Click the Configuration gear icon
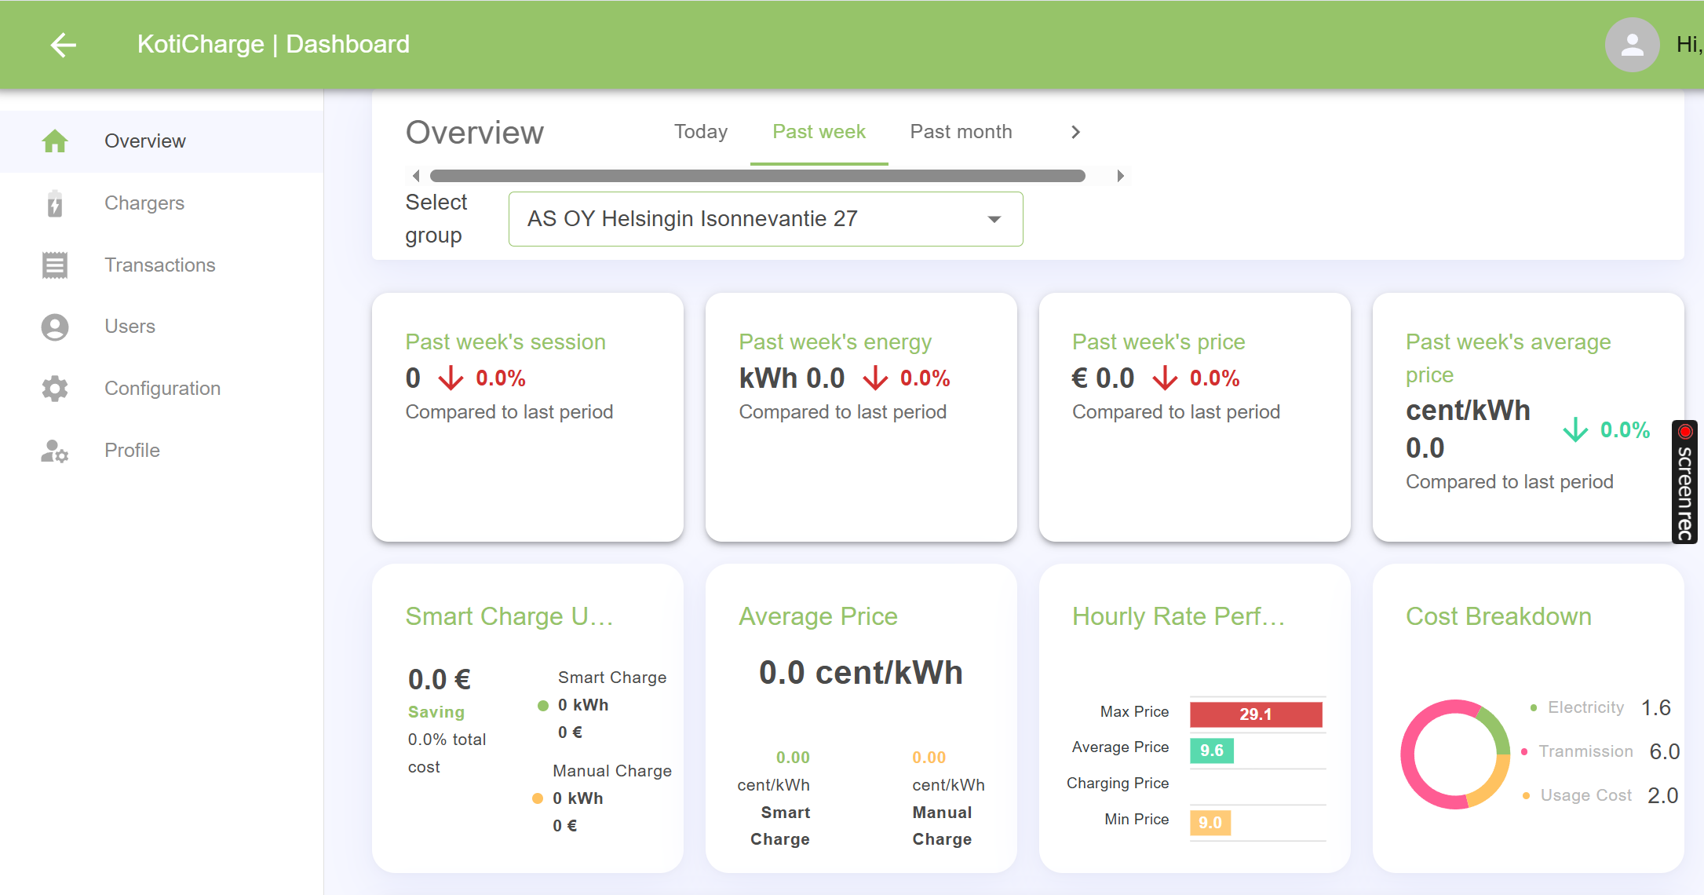The image size is (1704, 895). pyautogui.click(x=55, y=389)
